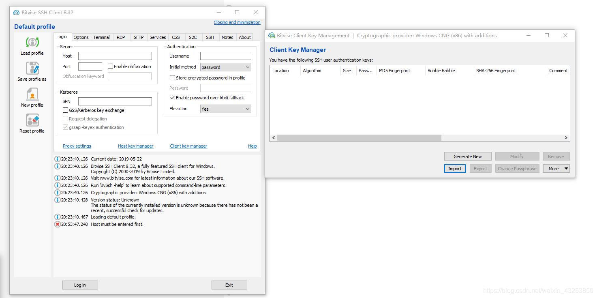This screenshot has width=597, height=298.
Task: Sort by MD5 Fingerprint column header
Action: 400,71
